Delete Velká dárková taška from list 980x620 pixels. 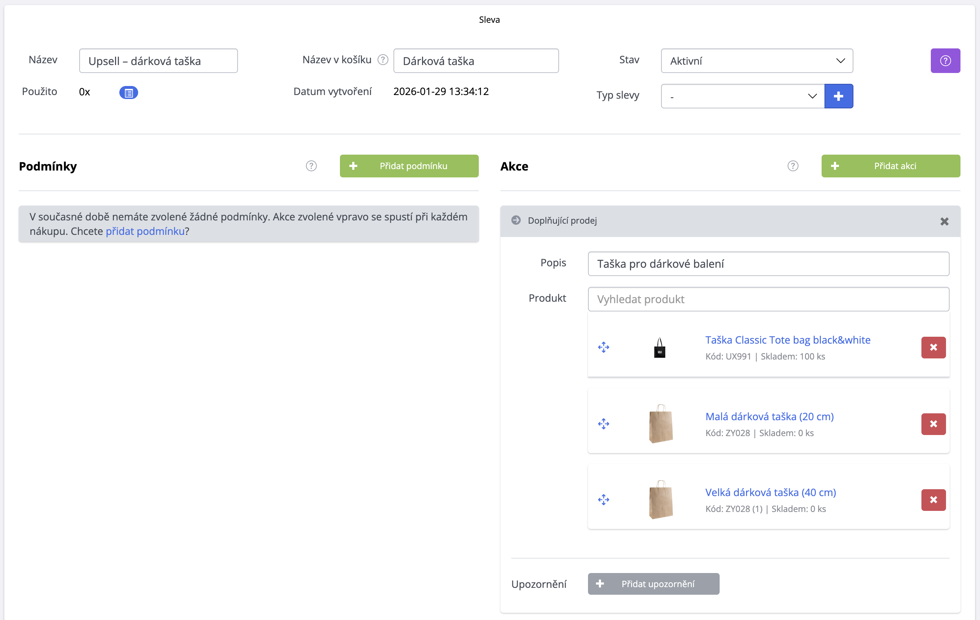[x=933, y=500]
